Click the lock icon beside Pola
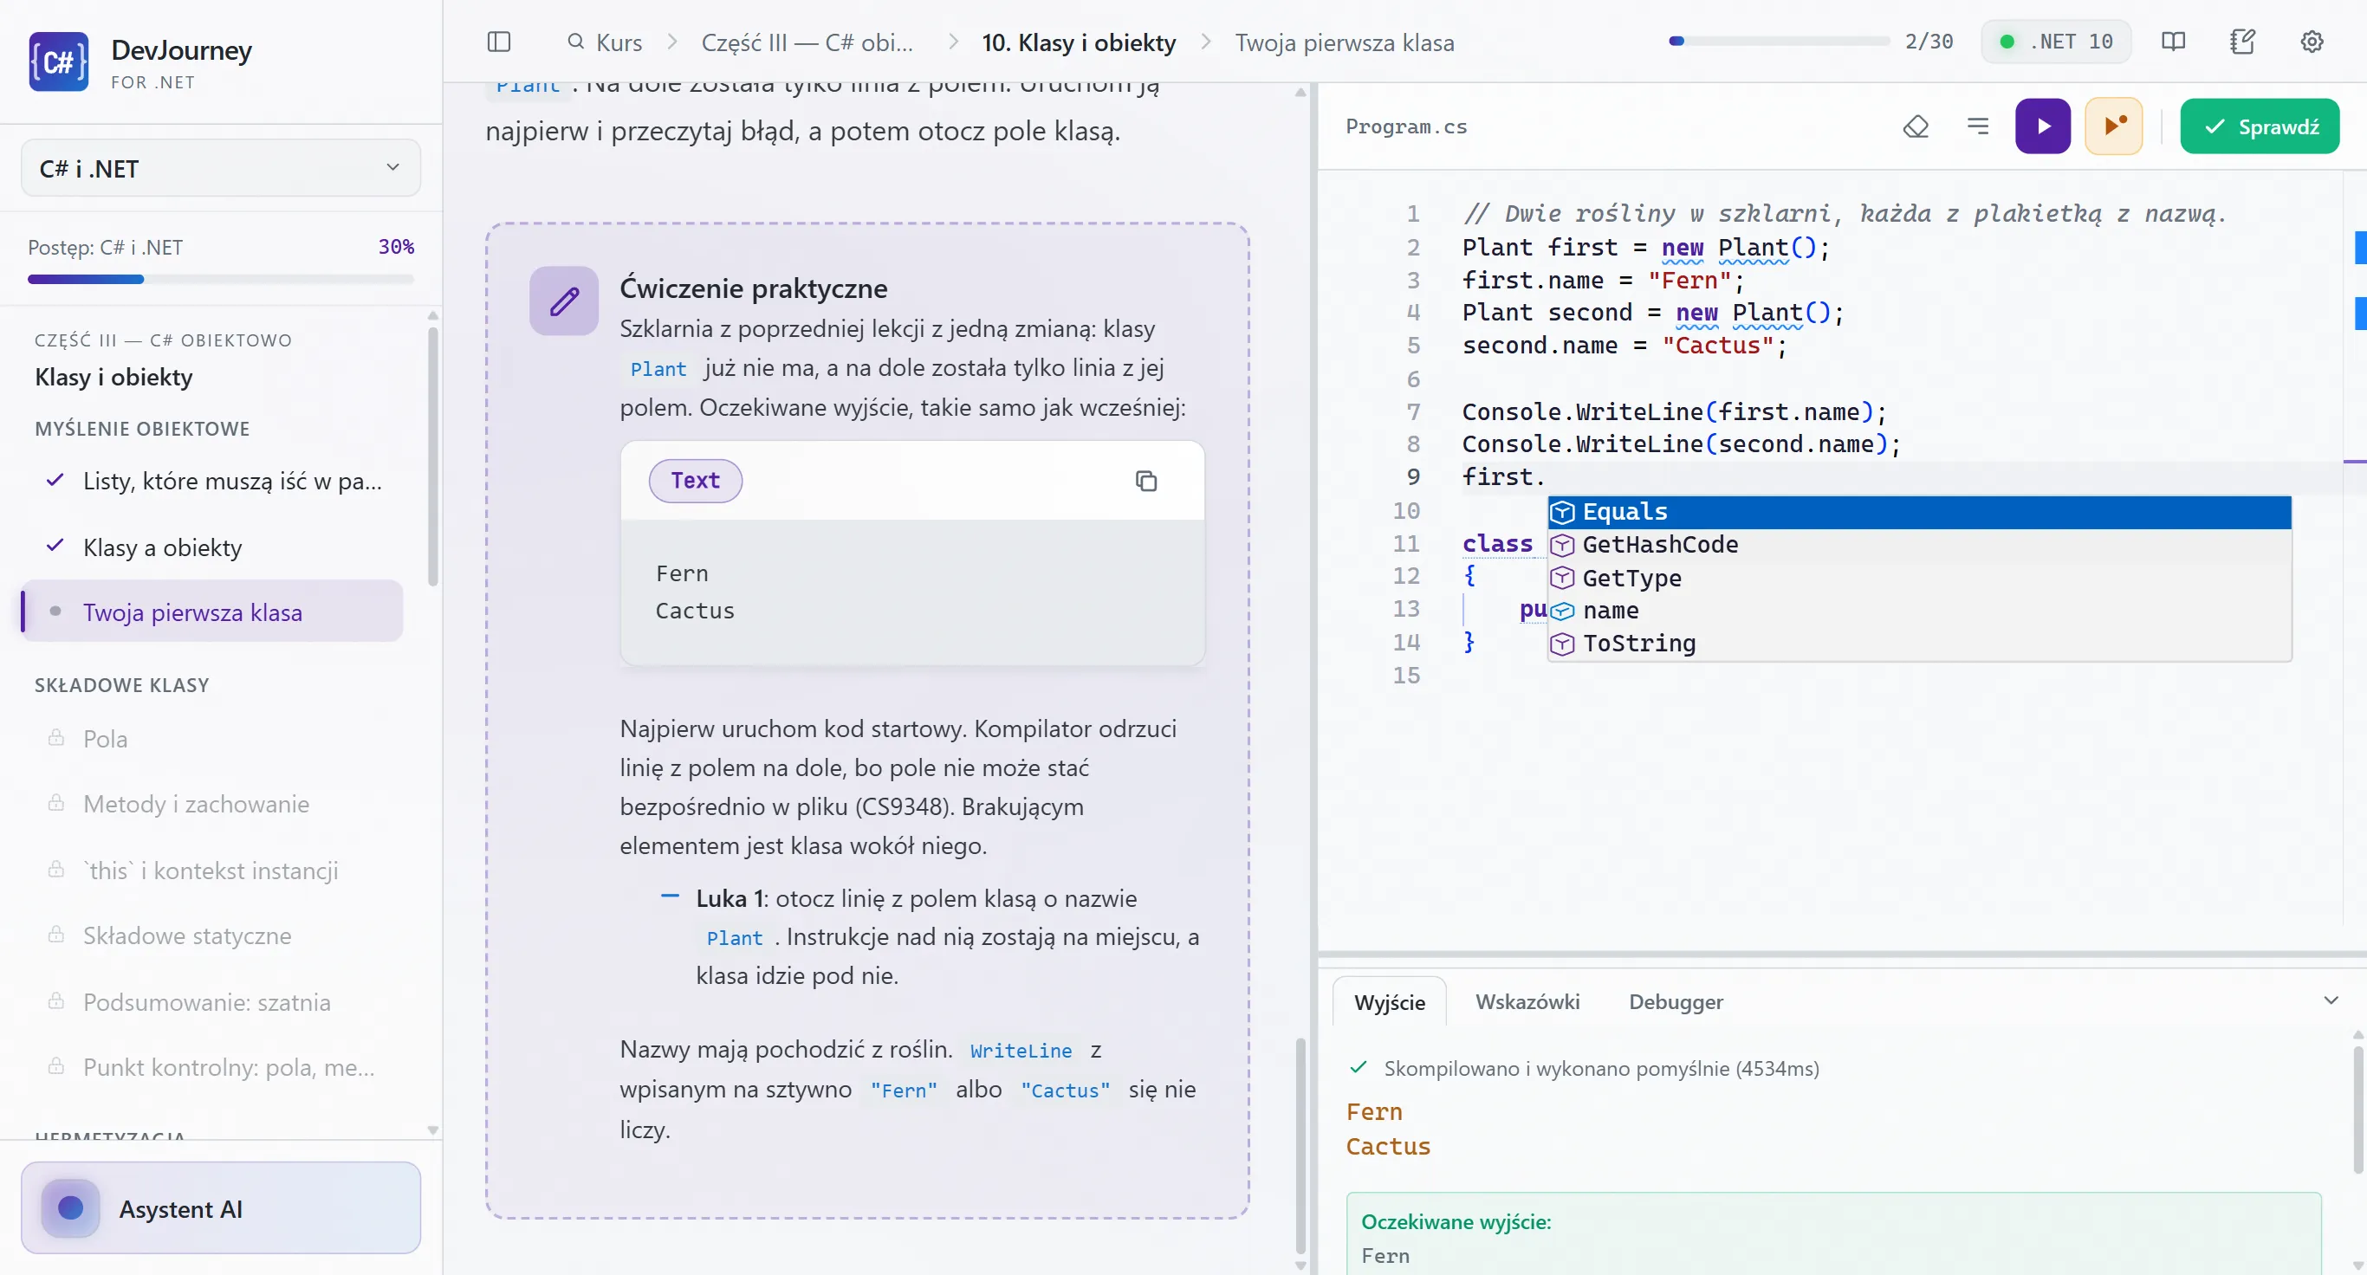Viewport: 2367px width, 1275px height. (x=56, y=739)
